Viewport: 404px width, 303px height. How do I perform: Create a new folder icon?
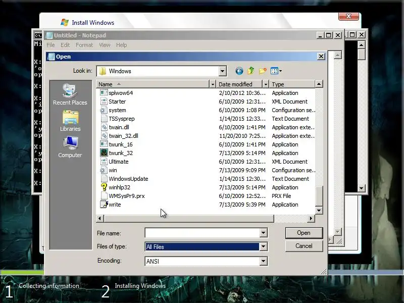pos(263,71)
